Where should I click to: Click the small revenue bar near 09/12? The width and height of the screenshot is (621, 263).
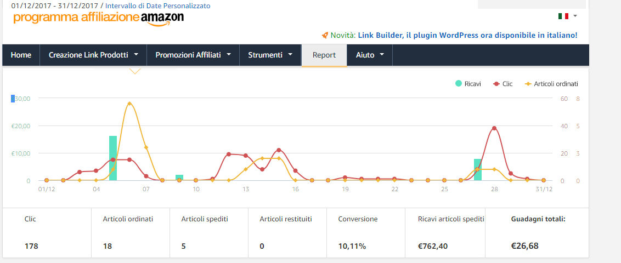click(x=179, y=178)
